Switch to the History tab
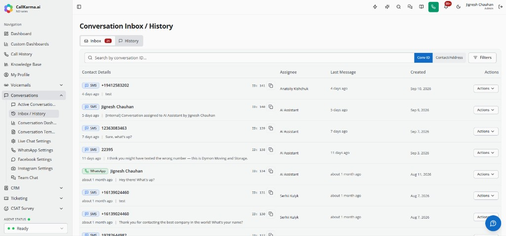The height and width of the screenshot is (236, 506). point(128,41)
